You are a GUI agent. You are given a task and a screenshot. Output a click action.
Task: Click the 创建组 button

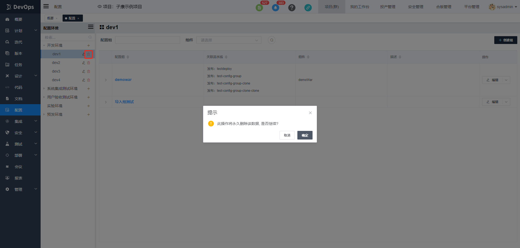coord(506,40)
